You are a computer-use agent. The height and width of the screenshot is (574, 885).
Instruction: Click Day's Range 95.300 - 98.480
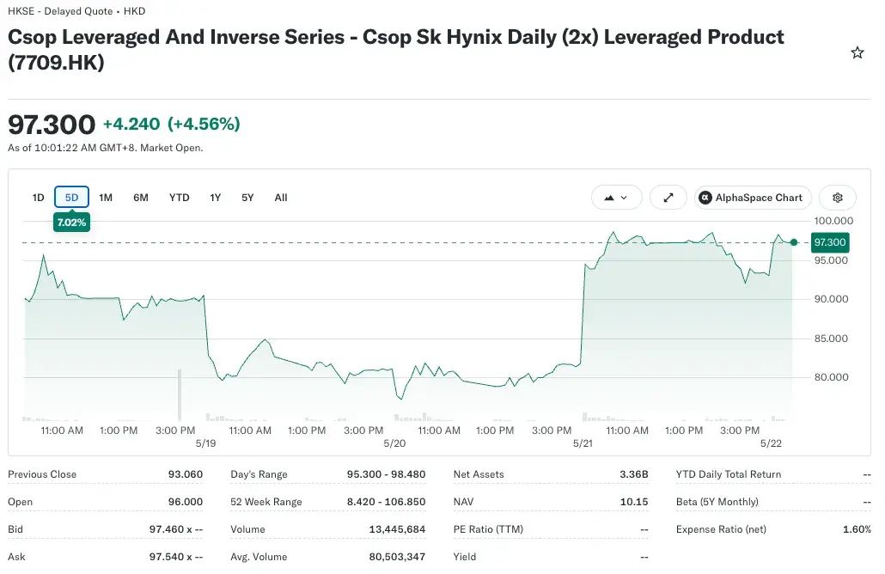point(386,474)
